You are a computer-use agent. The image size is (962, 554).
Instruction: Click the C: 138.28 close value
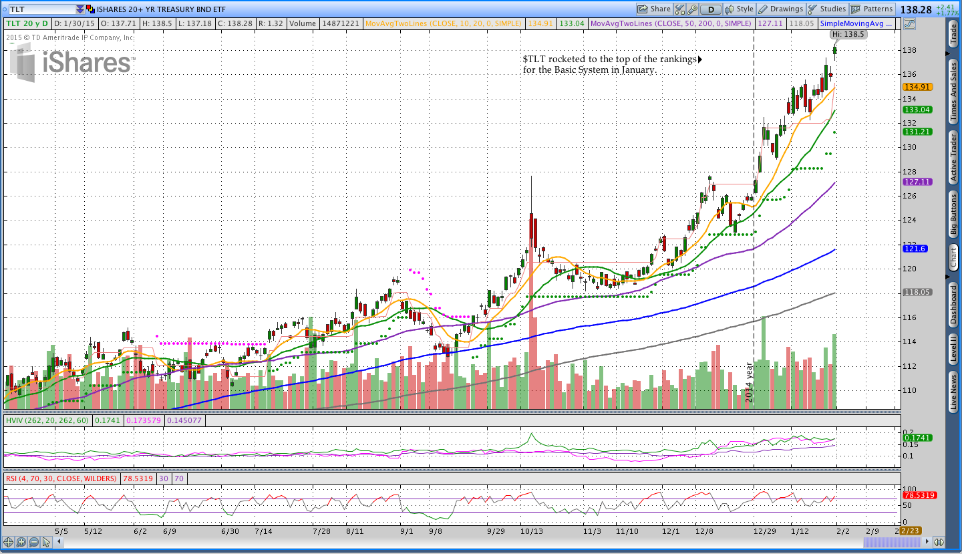[237, 23]
